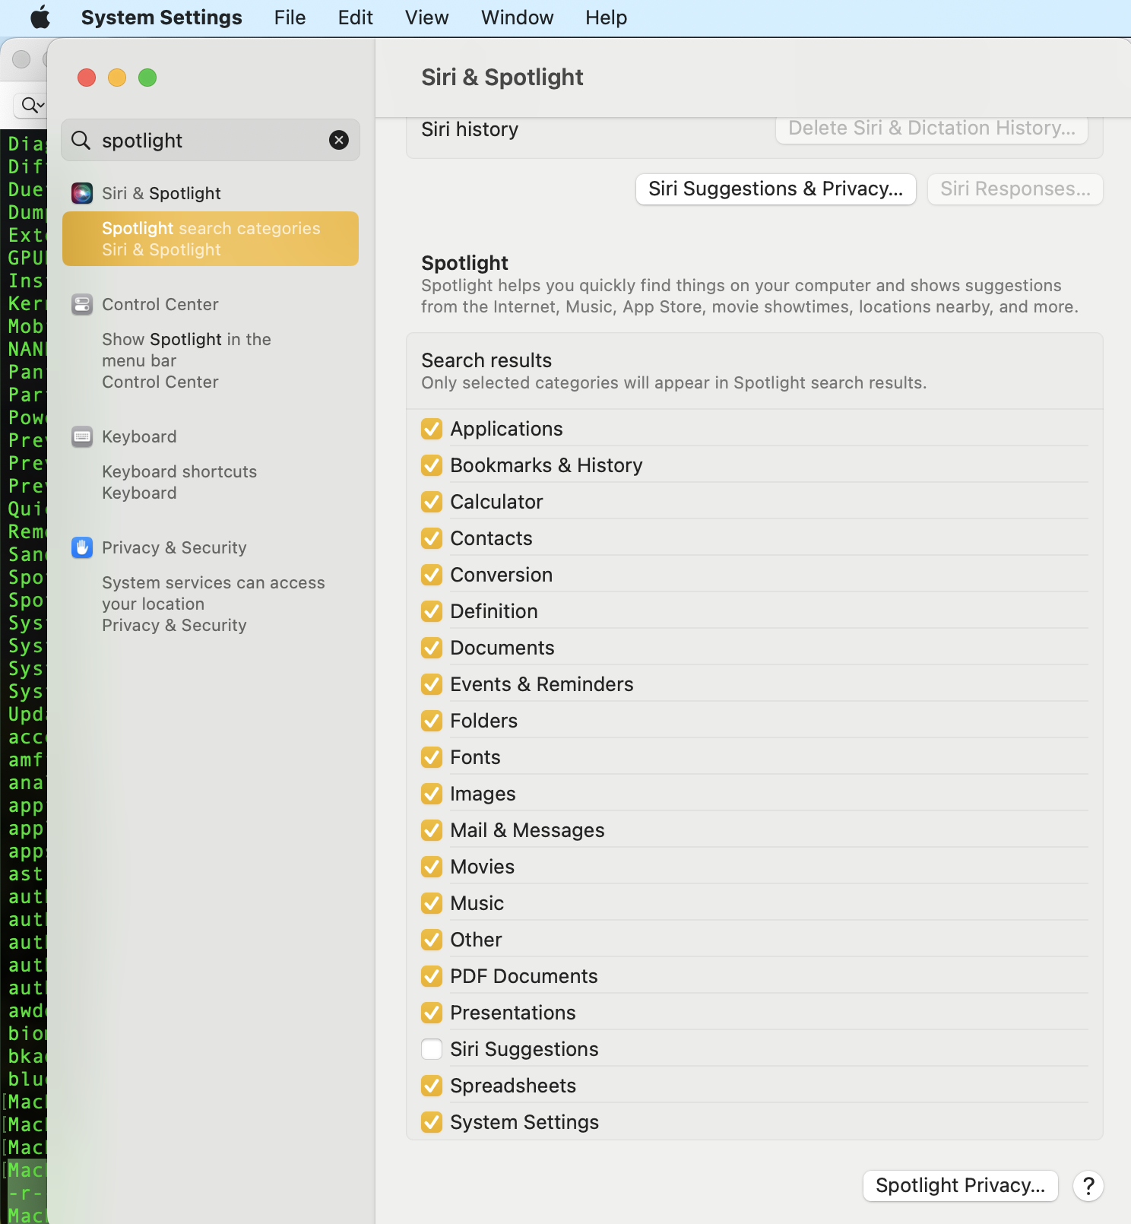Disable the Presentations checkbox
This screenshot has width=1131, height=1224.
pyautogui.click(x=432, y=1013)
